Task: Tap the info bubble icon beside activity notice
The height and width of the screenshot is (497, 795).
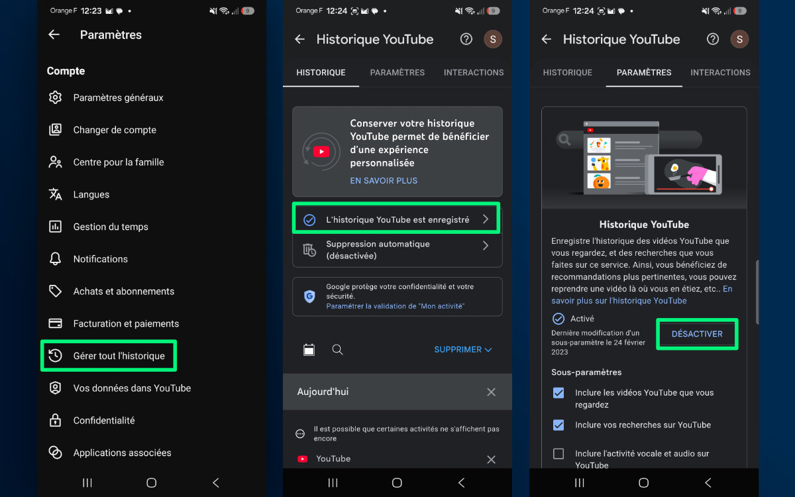Action: (x=300, y=433)
